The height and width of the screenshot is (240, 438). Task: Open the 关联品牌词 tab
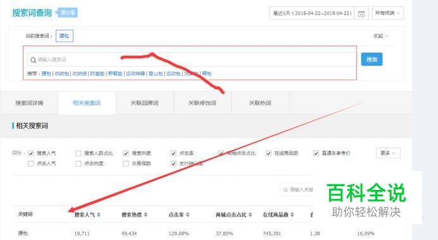coord(145,103)
